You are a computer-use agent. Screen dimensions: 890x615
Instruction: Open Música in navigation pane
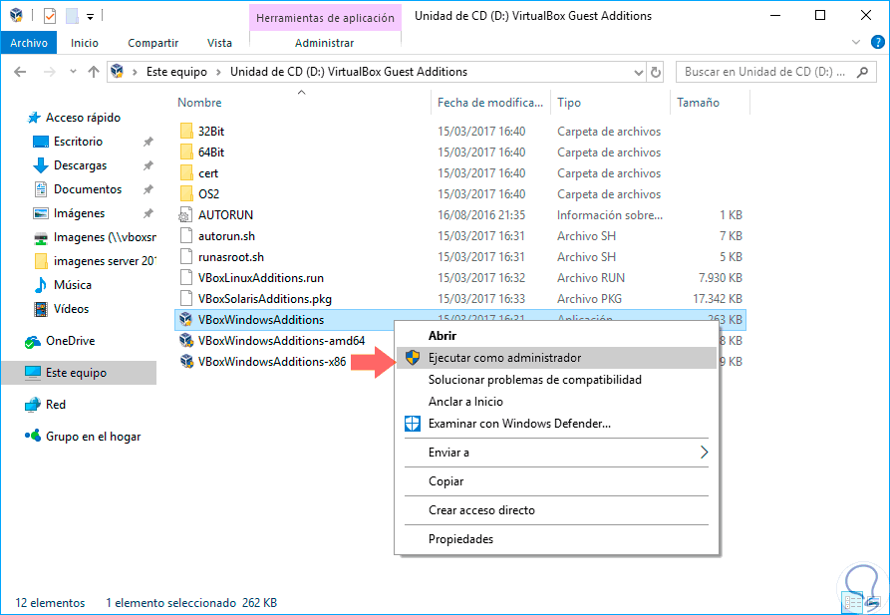point(72,284)
